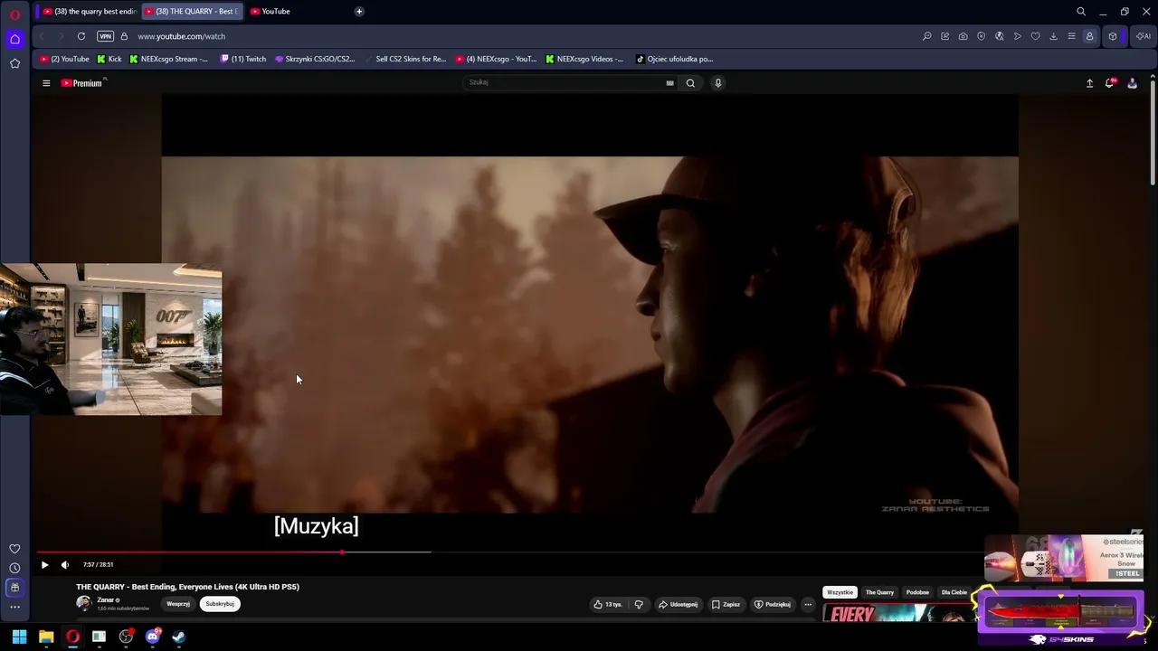Open the NEEXcsgo Videos bookmark

584,59
